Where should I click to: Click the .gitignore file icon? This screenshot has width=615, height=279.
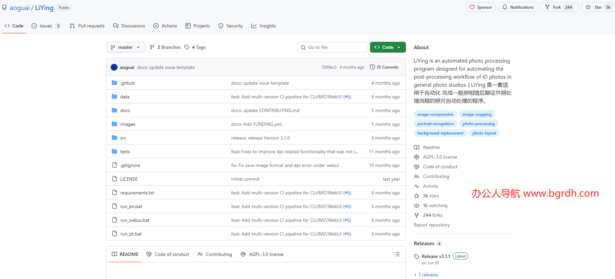114,165
